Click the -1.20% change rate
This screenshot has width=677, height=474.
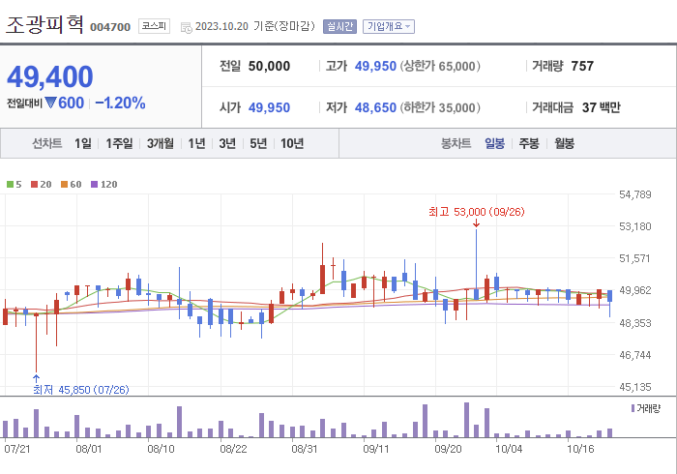(120, 103)
